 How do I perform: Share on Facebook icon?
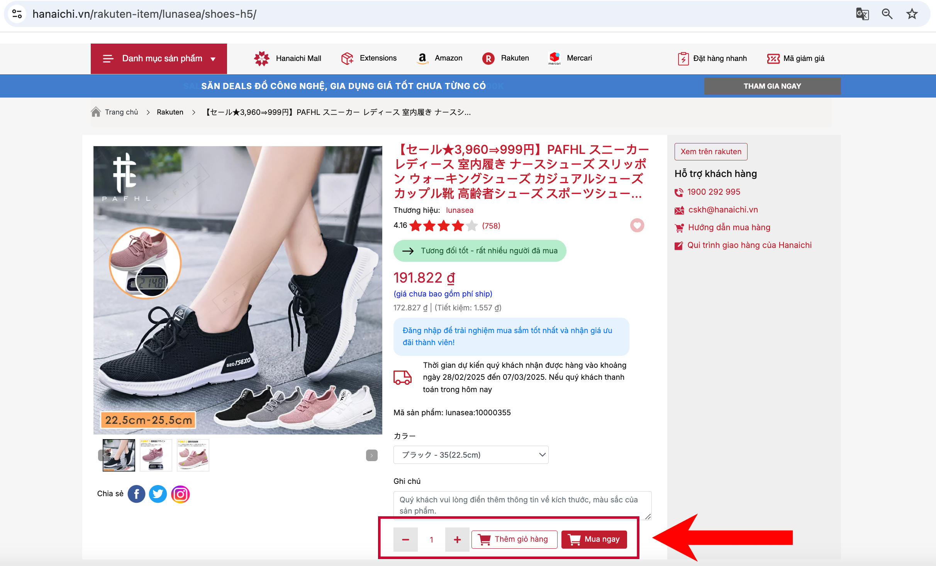click(136, 494)
